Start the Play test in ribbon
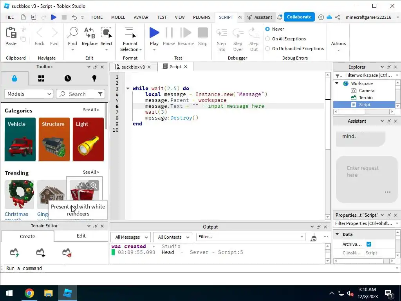401x301 pixels. tap(154, 33)
